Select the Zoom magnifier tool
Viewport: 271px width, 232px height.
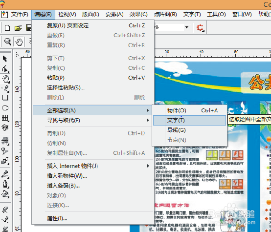pos(8,42)
